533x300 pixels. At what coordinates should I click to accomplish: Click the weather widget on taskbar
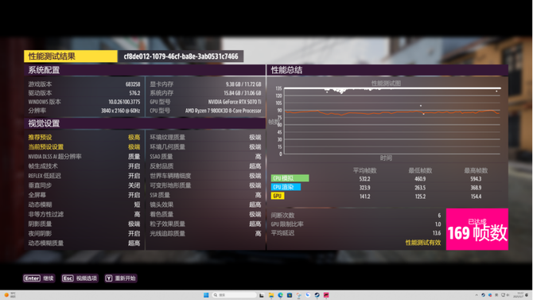point(10,295)
